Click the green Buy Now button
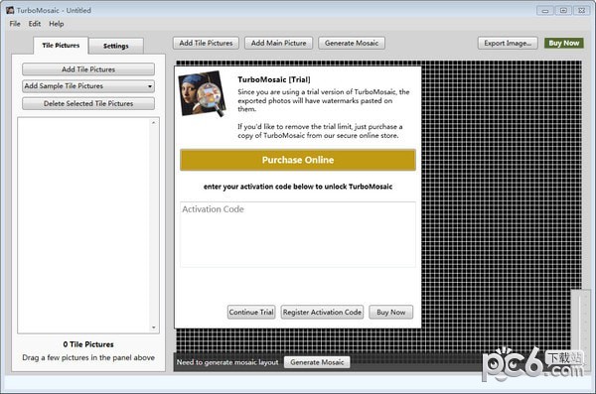596x394 pixels. coord(563,43)
